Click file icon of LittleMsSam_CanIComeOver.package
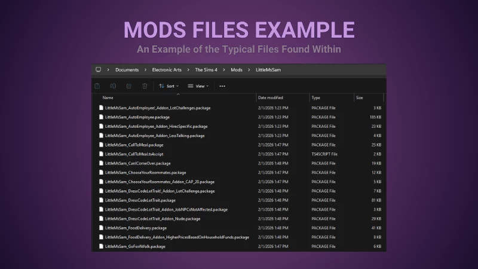This screenshot has height=269, width=478. point(101,163)
